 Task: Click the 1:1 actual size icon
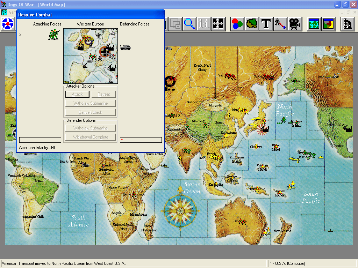coord(204,24)
